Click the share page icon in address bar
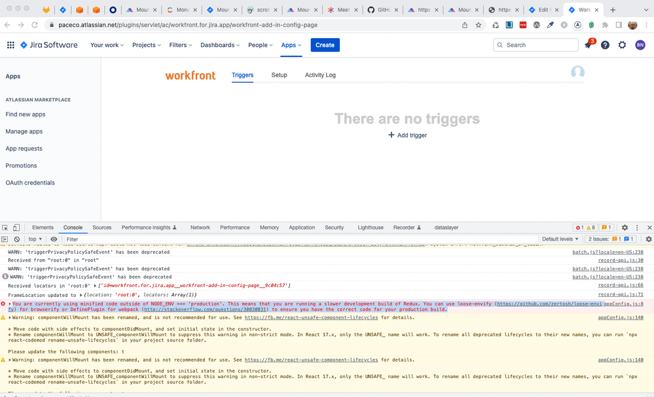The image size is (654, 397). coord(465,25)
